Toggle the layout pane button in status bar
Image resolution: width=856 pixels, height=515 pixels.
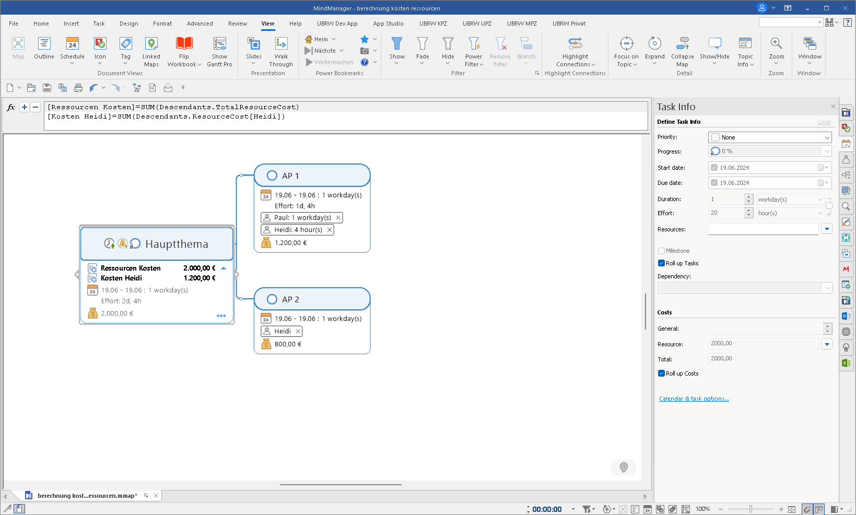coord(819,509)
